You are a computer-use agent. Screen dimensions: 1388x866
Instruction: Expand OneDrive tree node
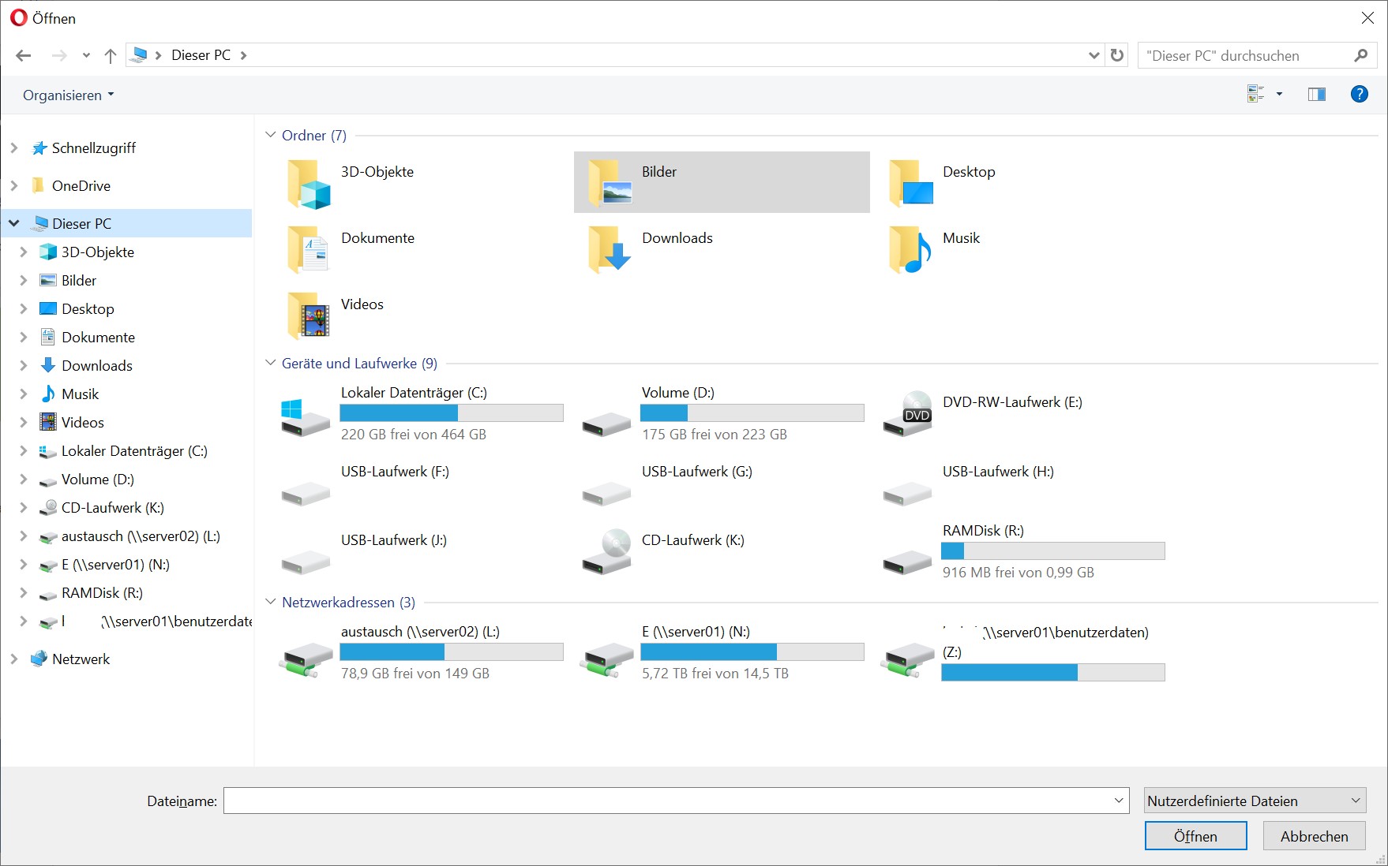tap(14, 185)
